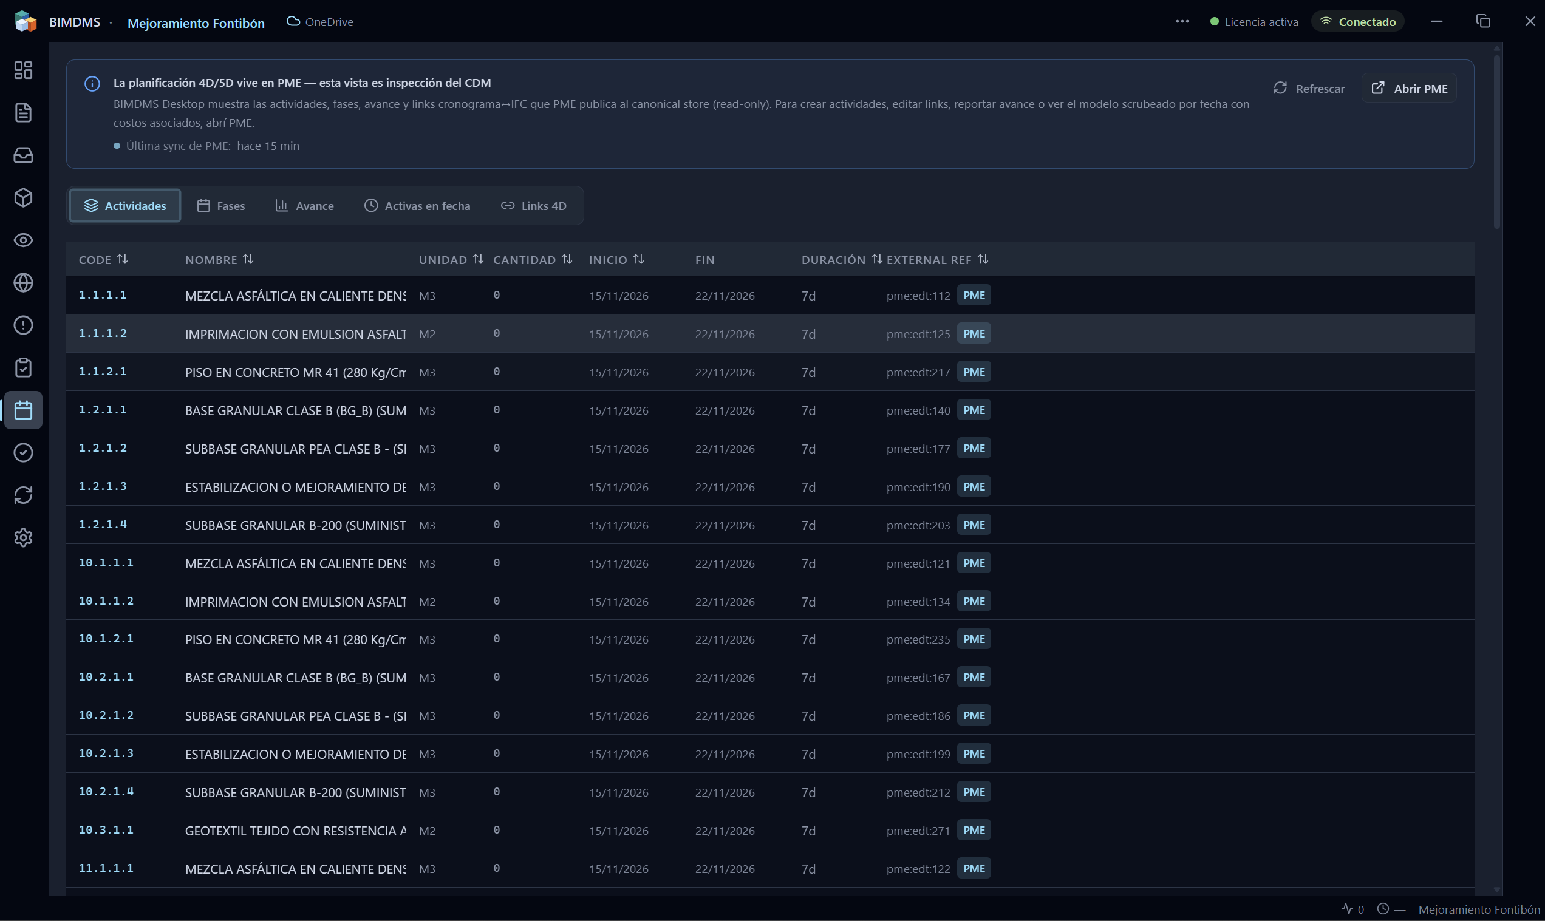This screenshot has height=921, width=1545.
Task: Sort by the EXTERNAL REF column
Action: click(x=937, y=259)
